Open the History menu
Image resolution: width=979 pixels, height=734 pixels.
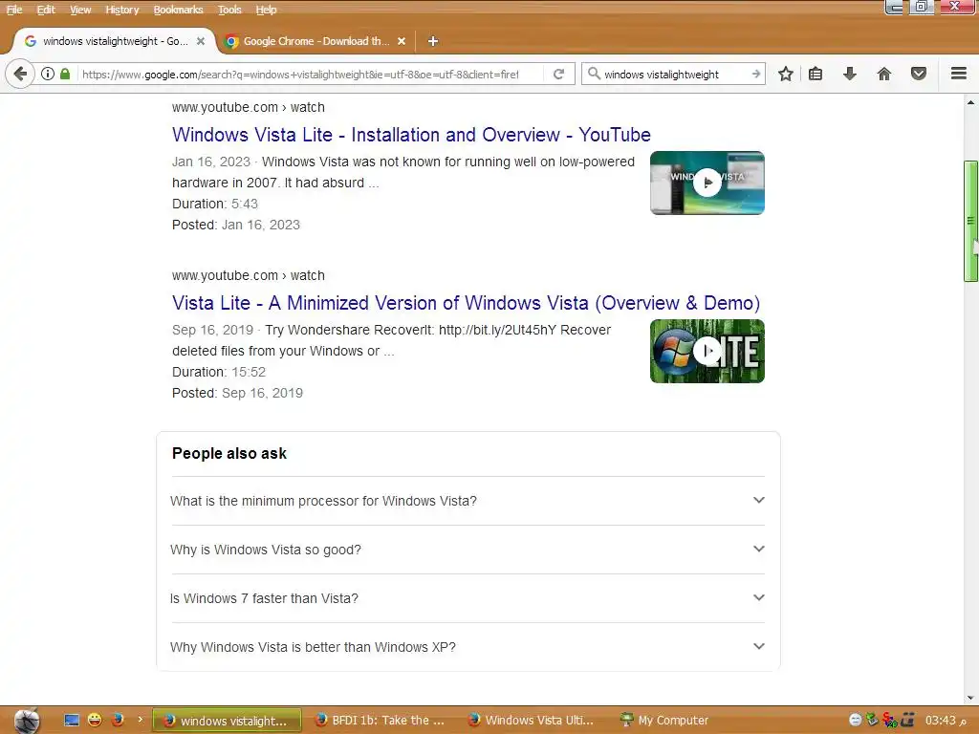coord(121,10)
